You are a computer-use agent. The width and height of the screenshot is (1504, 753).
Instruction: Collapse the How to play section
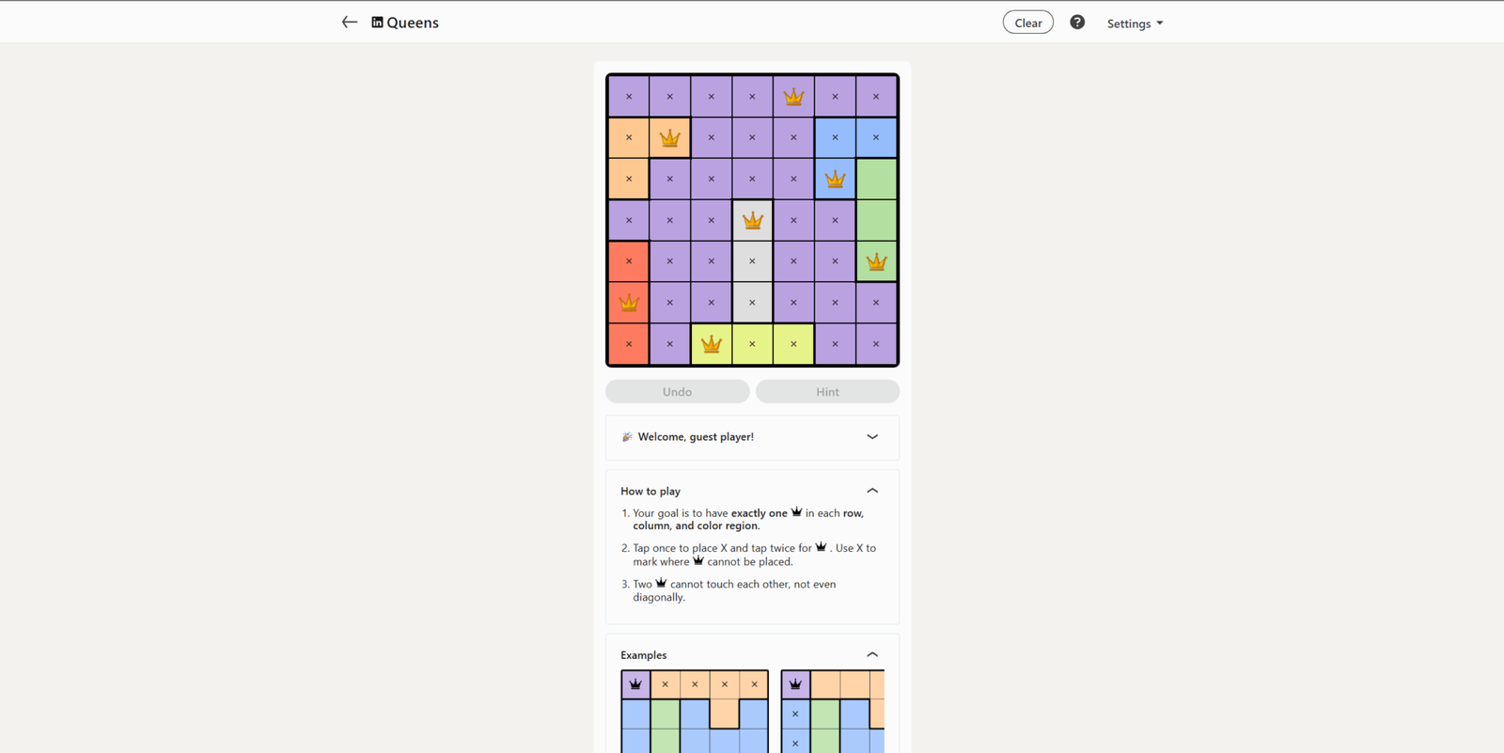pos(872,491)
